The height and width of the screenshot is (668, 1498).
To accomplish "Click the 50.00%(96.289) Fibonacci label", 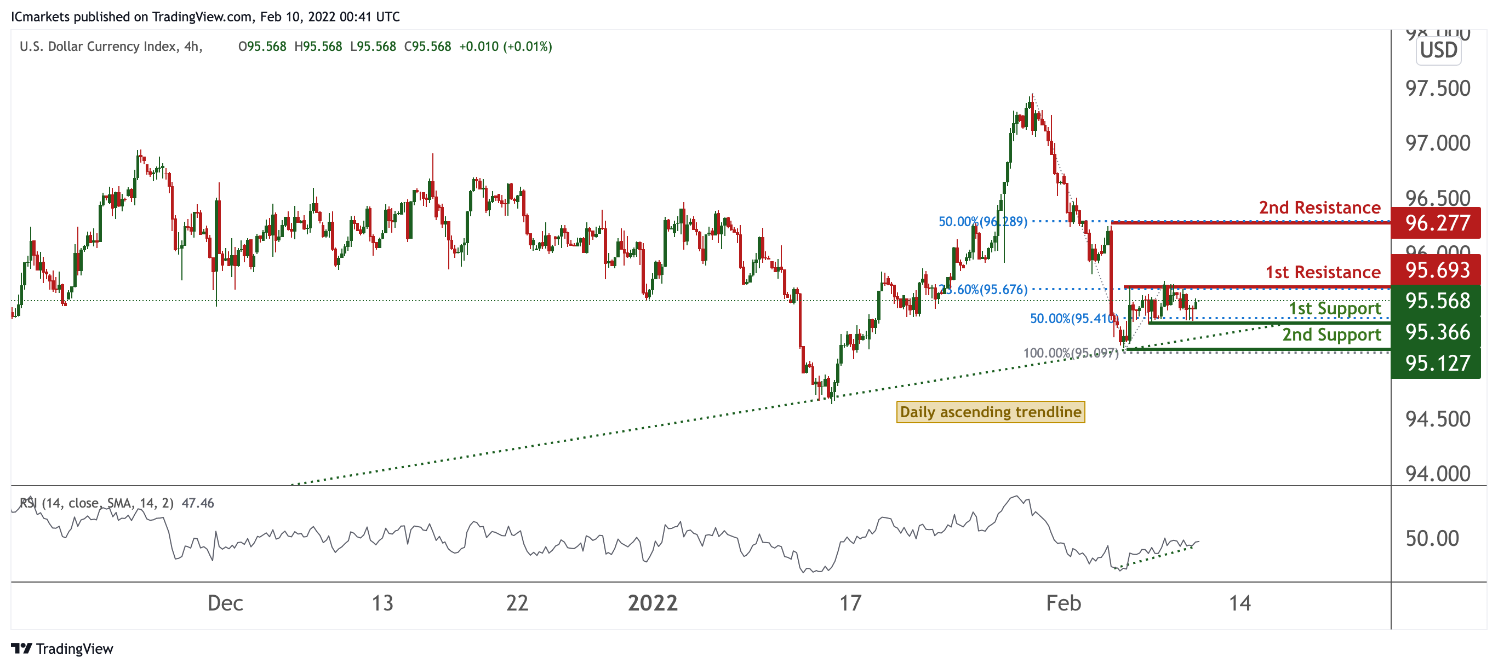I will coord(983,222).
